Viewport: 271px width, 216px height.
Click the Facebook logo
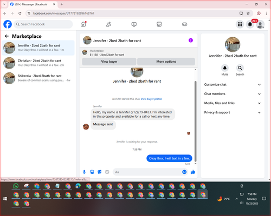point(8,24)
